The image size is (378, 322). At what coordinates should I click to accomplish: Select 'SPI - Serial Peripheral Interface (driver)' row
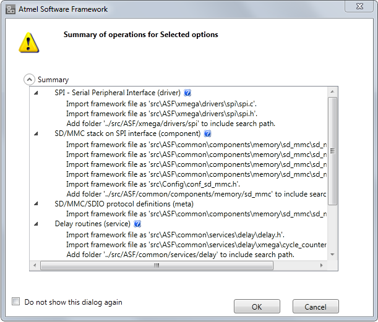click(118, 93)
